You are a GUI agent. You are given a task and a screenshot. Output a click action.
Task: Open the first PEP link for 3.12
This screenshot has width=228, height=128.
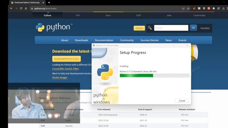[185, 115]
